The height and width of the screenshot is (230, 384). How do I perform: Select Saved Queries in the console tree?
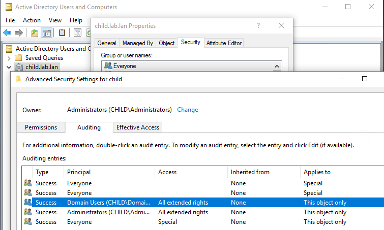coord(44,58)
